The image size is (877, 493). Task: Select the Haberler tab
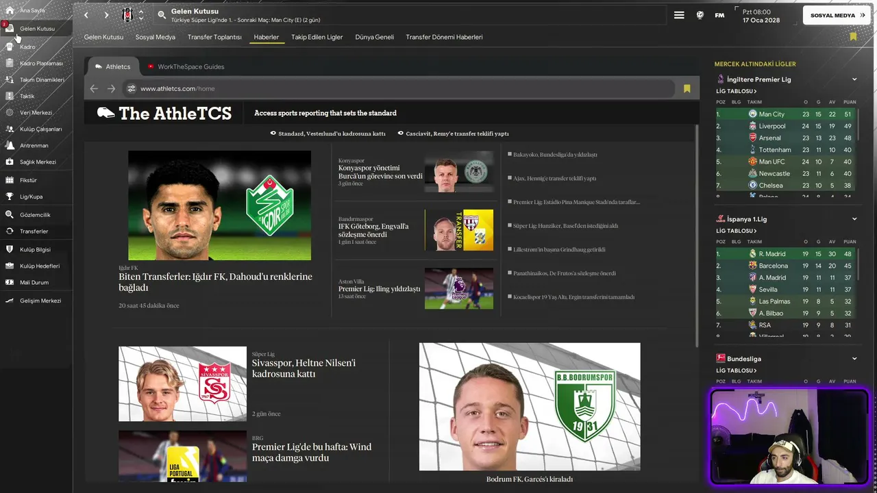tap(267, 37)
